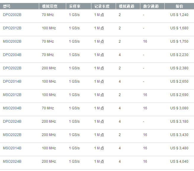This screenshot has width=194, height=171.
Task: Click the 采样率 column header
Action: pyautogui.click(x=74, y=6)
